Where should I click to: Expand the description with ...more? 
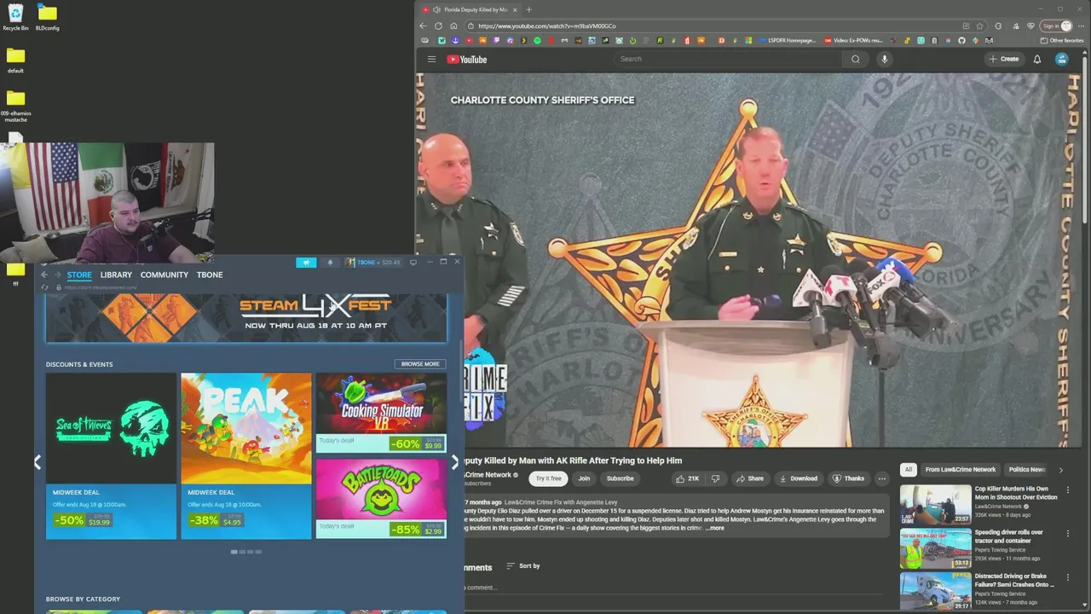coord(714,528)
